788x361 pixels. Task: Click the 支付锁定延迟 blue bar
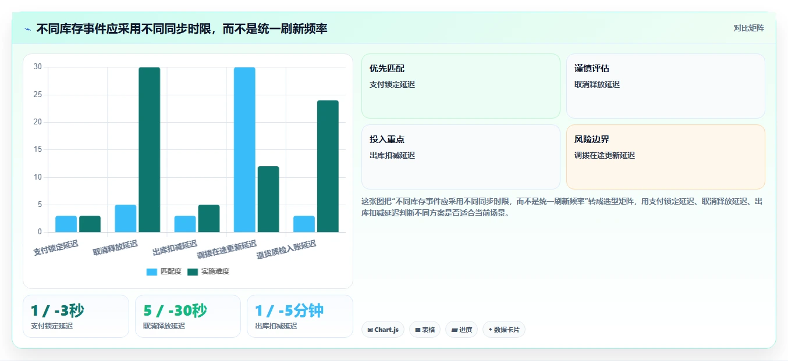(x=66, y=224)
